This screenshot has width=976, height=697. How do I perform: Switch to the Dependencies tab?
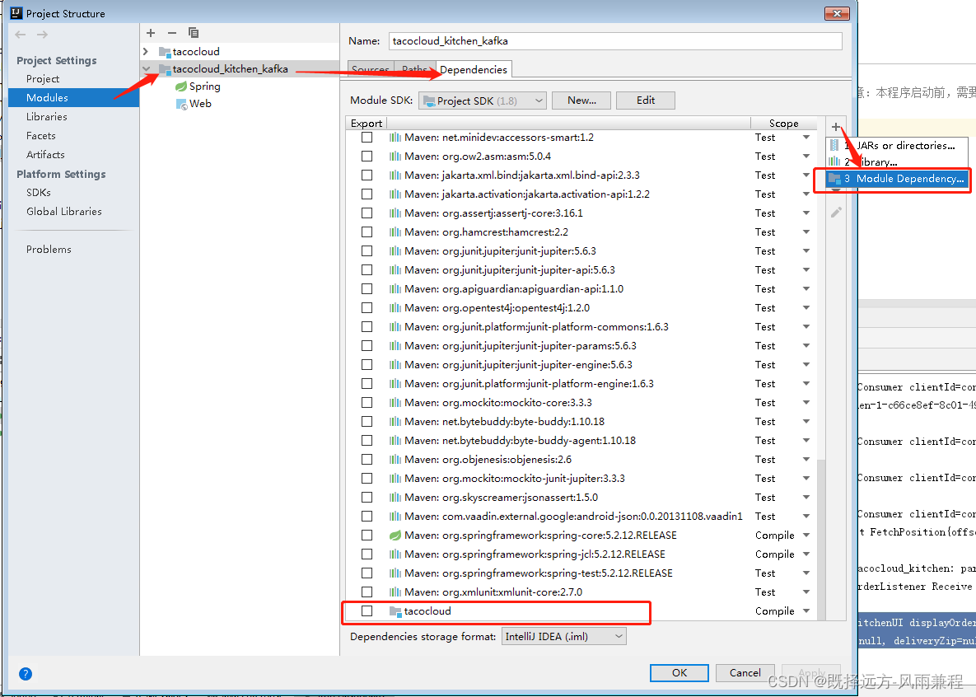pyautogui.click(x=474, y=69)
